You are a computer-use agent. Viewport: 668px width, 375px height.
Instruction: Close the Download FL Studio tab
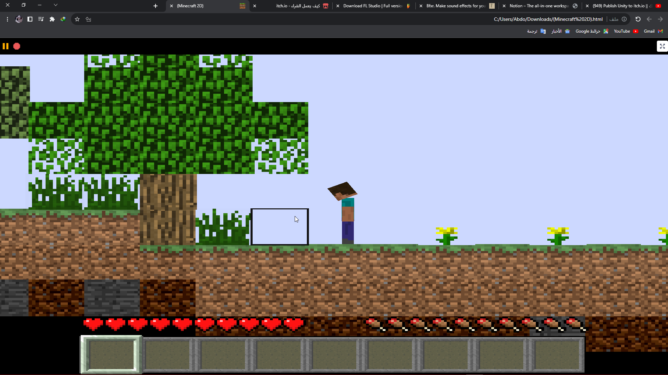(338, 6)
